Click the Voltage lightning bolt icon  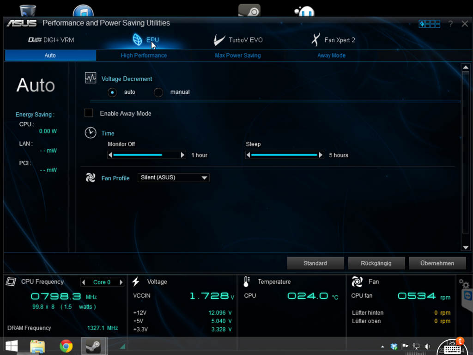click(x=136, y=282)
